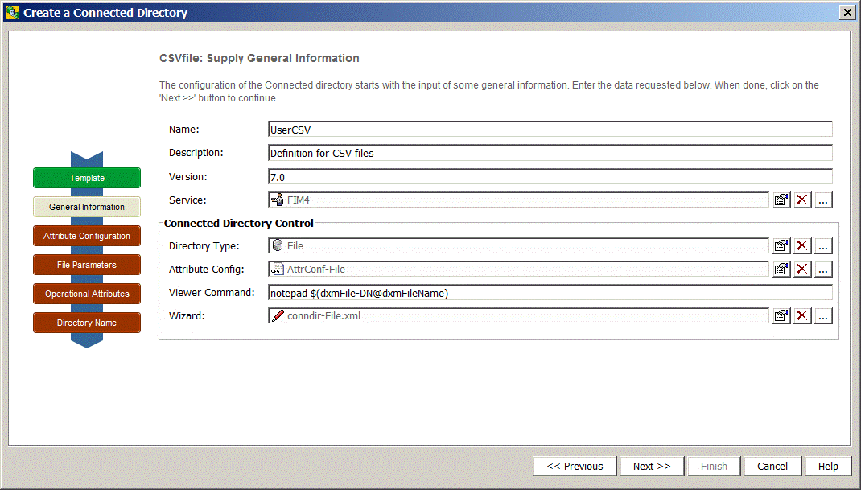Viewport: 861px width, 490px height.
Task: Open properties icon for Service FIM4
Action: click(x=781, y=200)
